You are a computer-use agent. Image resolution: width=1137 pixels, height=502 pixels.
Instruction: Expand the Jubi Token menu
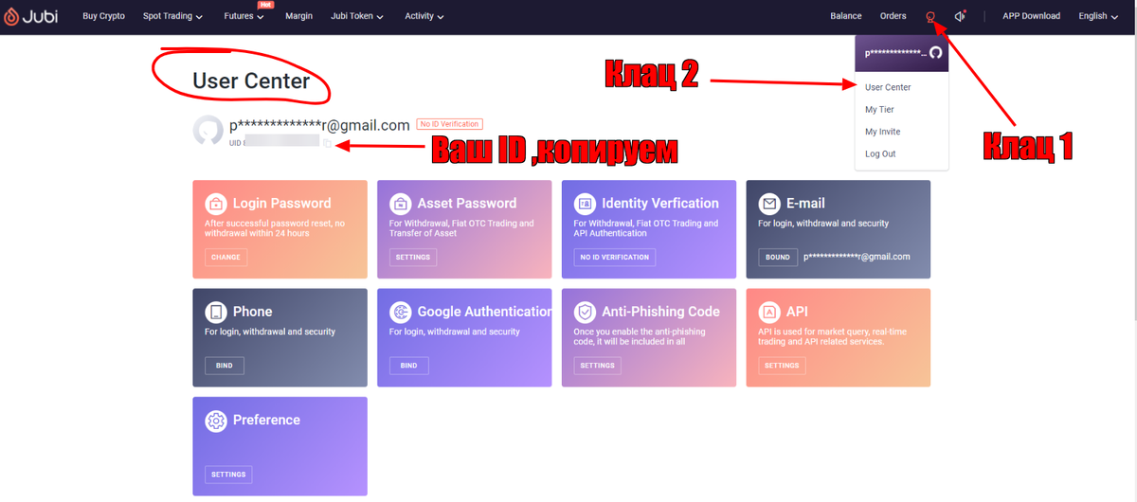pyautogui.click(x=357, y=16)
